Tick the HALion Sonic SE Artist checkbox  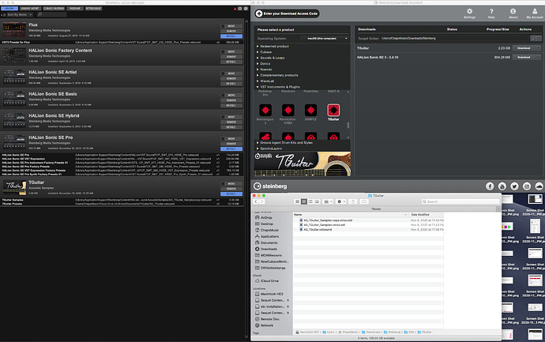(223, 73)
